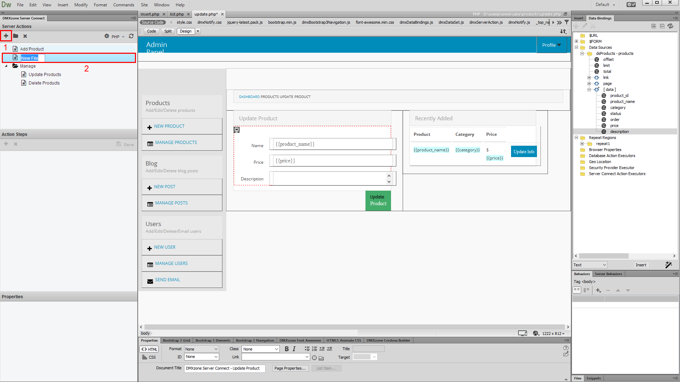Click the text indent icon
This screenshot has width=680, height=382.
click(x=329, y=349)
